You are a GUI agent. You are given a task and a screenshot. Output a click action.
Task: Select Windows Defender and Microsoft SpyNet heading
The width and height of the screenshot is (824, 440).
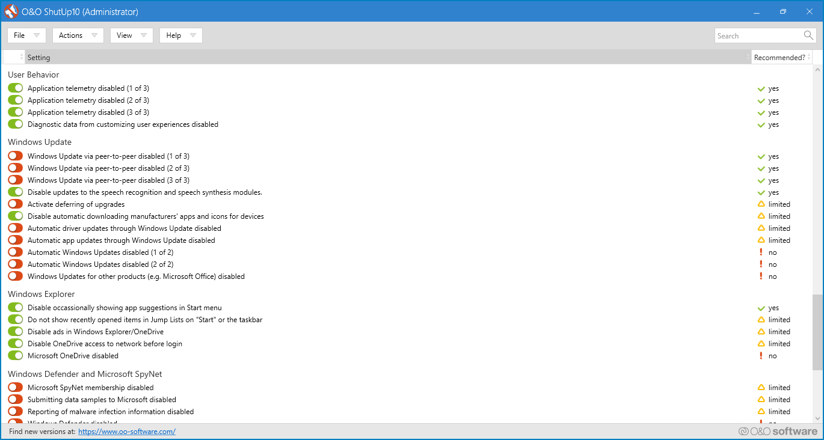[85, 374]
